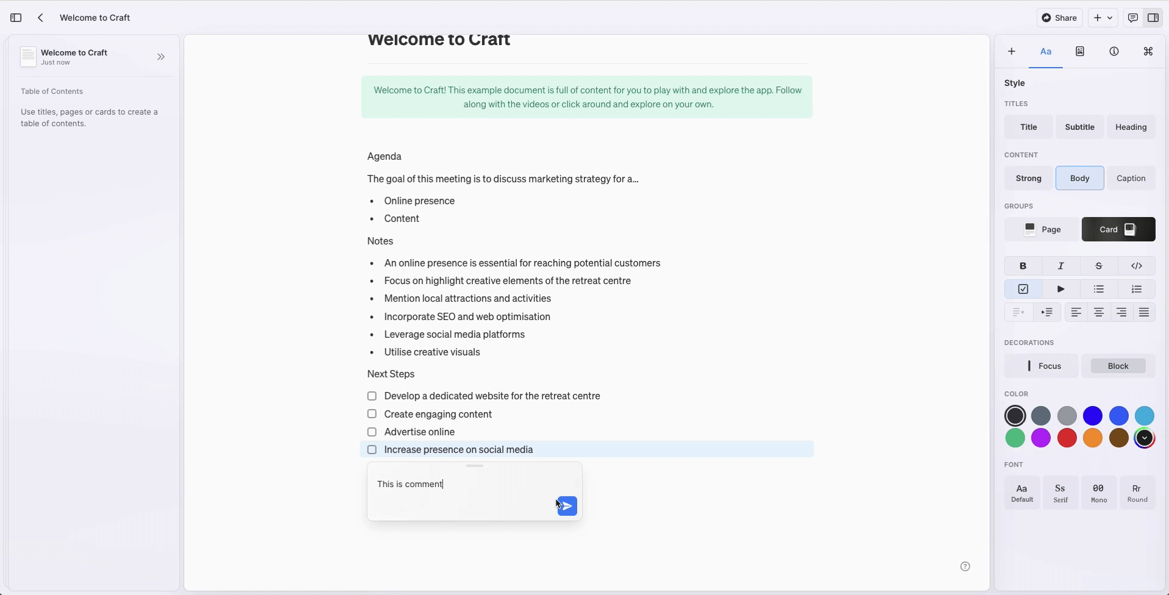Image resolution: width=1169 pixels, height=595 pixels.
Task: Convert block to numbered list
Action: click(x=1137, y=289)
